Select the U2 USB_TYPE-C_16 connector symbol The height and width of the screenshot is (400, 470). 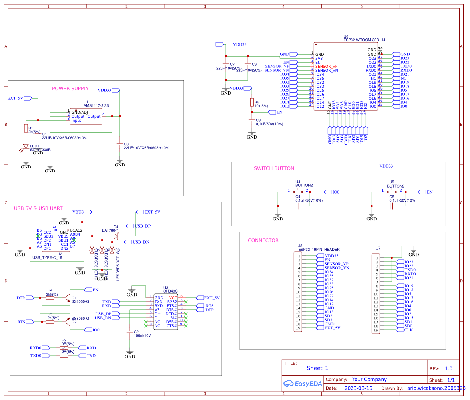pos(56,240)
